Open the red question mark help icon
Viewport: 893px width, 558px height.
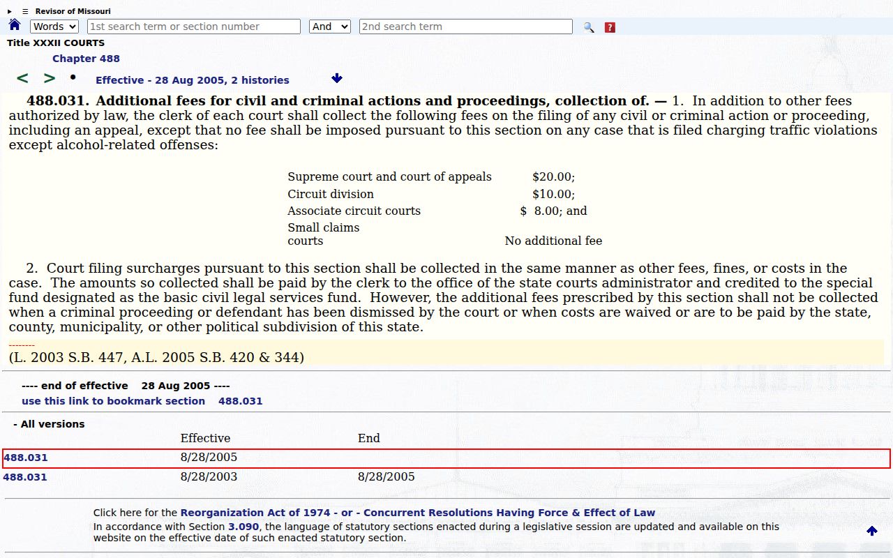(x=610, y=27)
